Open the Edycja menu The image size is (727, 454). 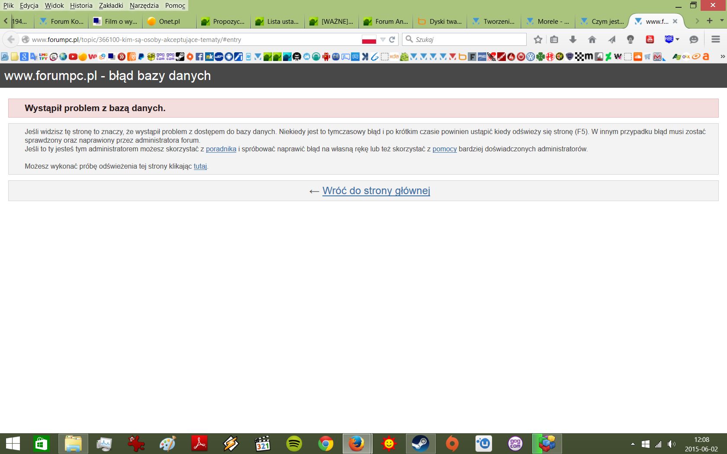(29, 6)
